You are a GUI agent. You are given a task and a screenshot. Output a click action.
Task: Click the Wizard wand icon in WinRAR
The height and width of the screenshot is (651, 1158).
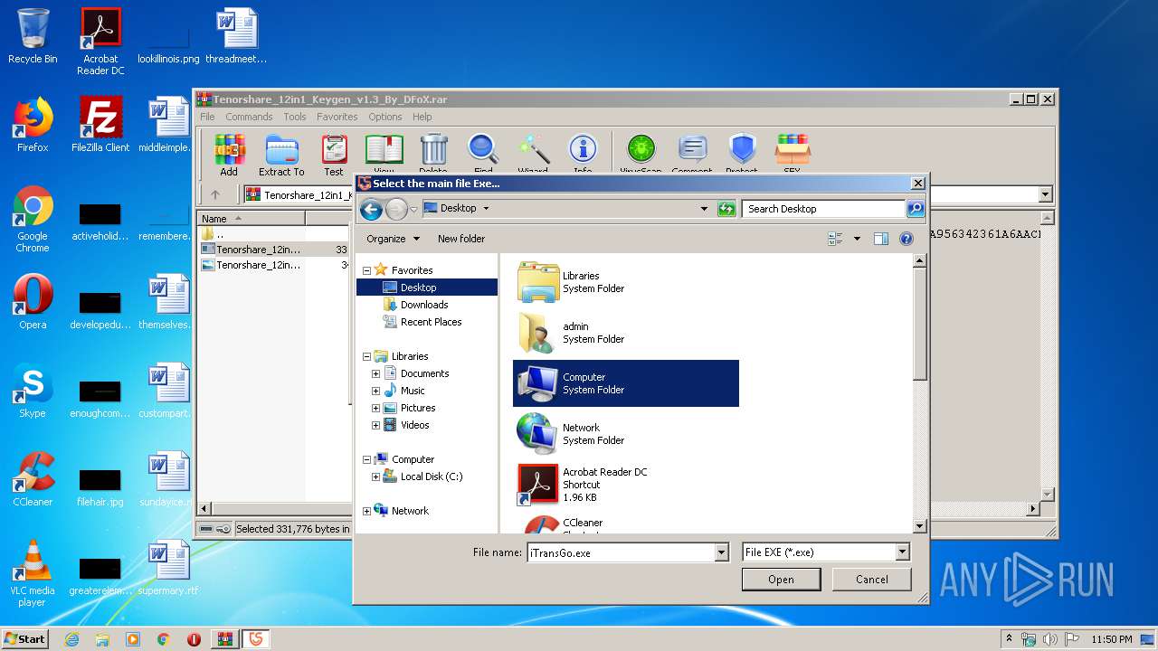point(533,155)
